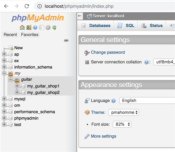175x152 pixels.
Task: Select the my_guitar_shop1 database
Action: tap(43, 86)
